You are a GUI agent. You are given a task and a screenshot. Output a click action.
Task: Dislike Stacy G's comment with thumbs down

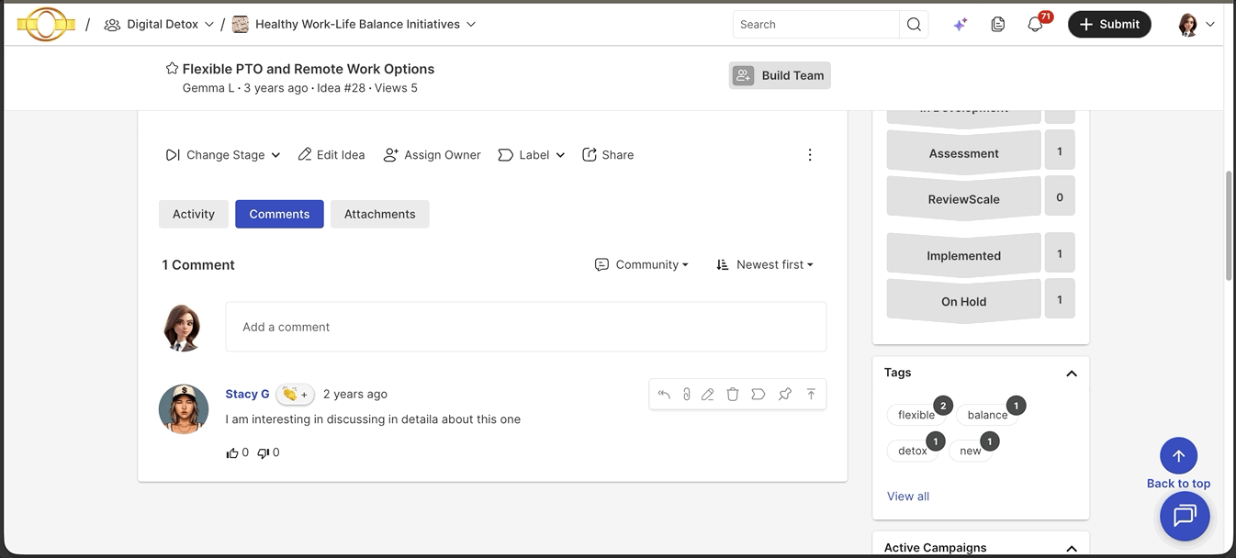[263, 452]
